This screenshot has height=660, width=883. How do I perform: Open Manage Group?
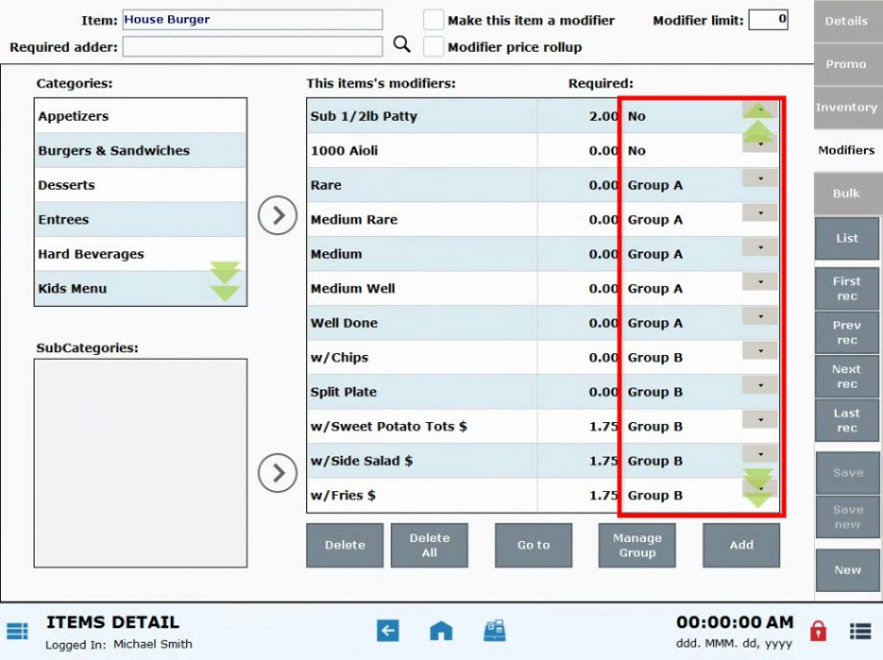637,545
